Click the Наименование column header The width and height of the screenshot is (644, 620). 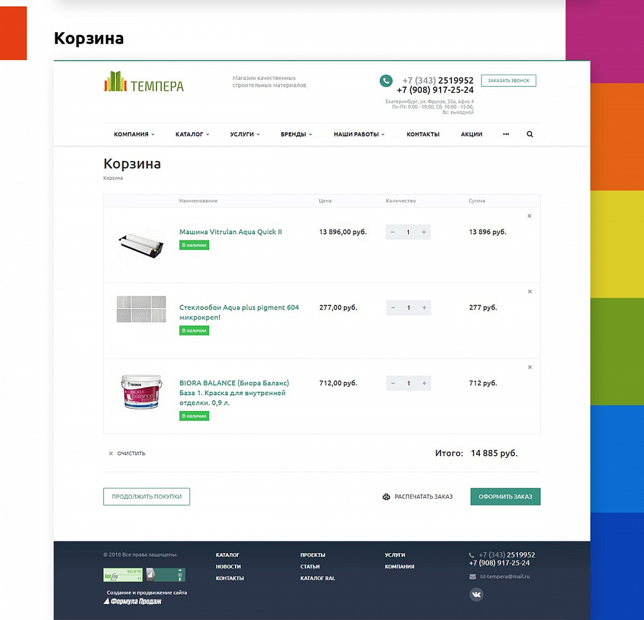[x=198, y=200]
